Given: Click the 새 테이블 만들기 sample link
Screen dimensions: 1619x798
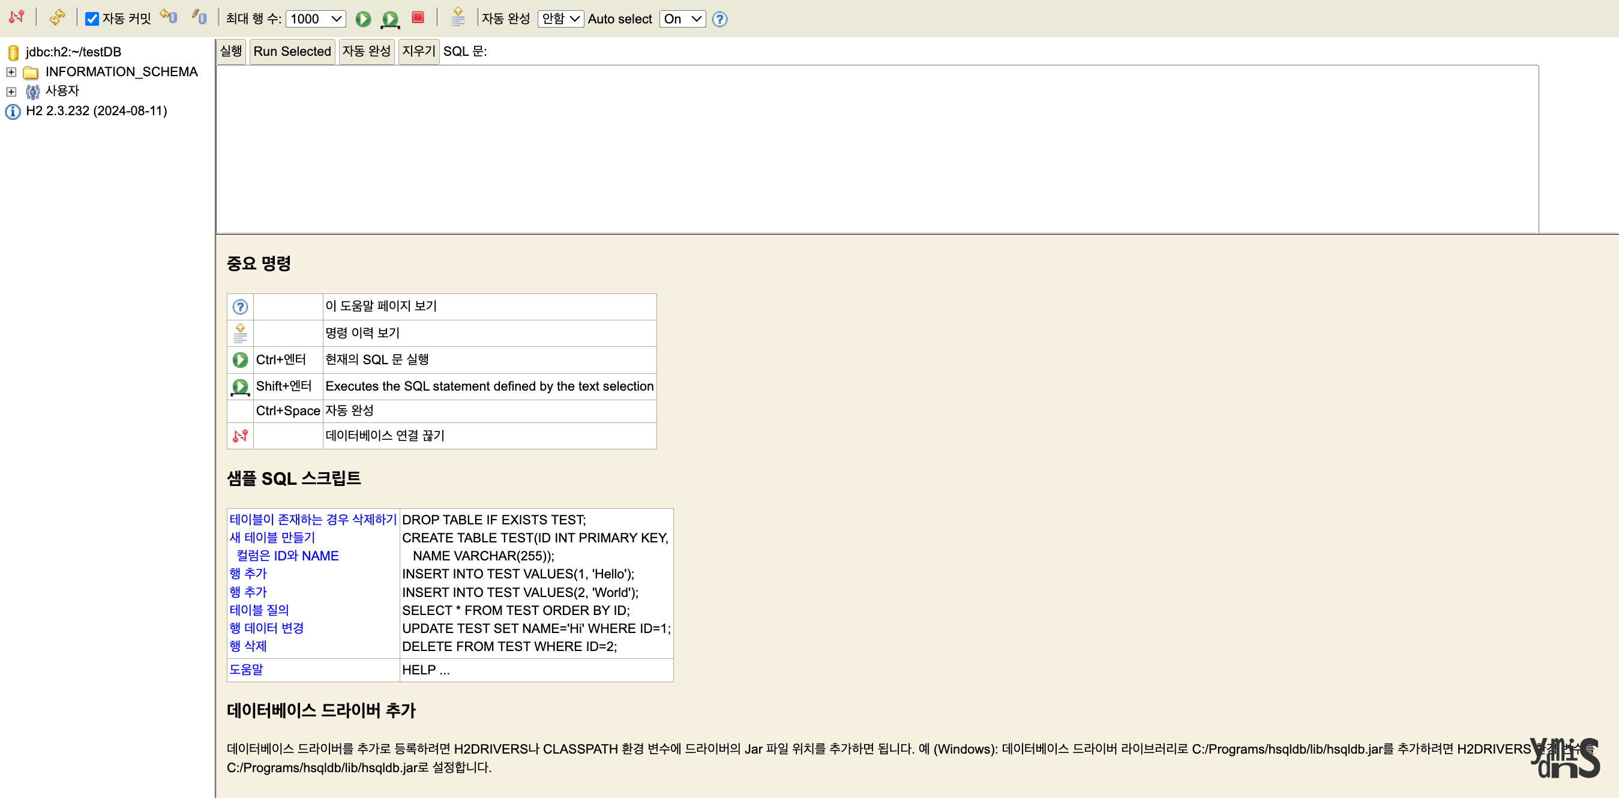Looking at the screenshot, I should coord(272,538).
